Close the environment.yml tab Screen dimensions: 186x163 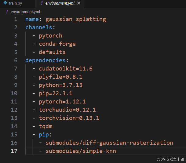click(x=79, y=3)
